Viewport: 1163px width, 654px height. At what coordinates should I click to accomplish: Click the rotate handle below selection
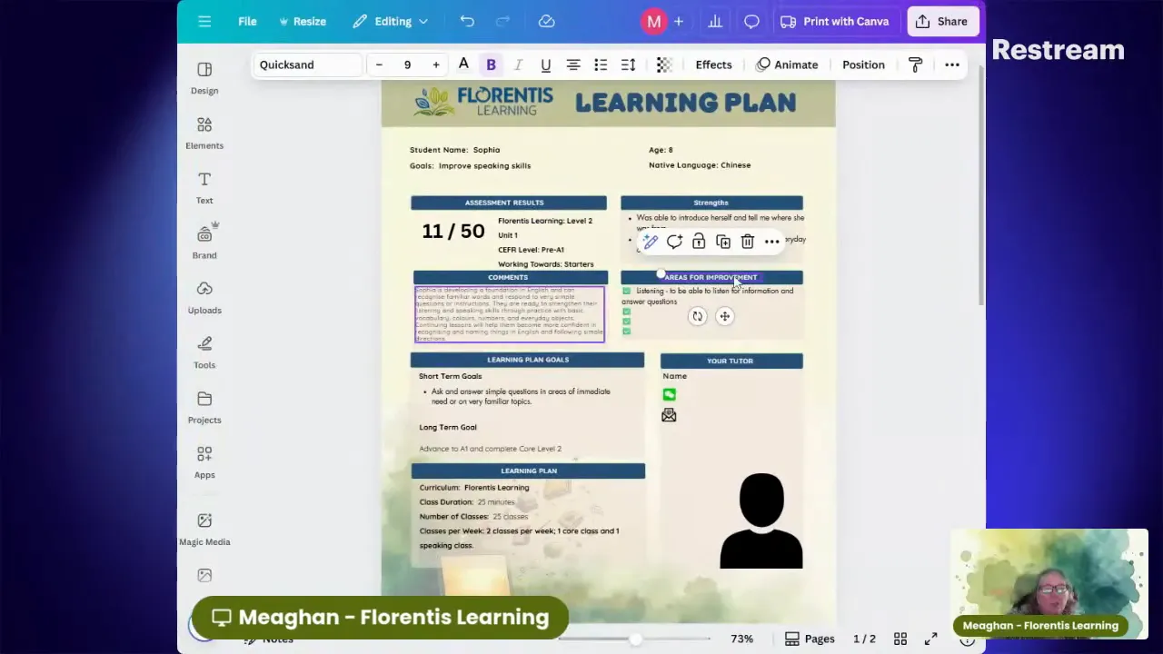click(697, 316)
